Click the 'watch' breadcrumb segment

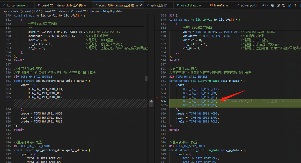(x=17, y=12)
